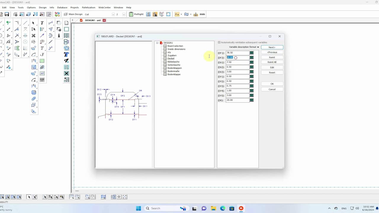The width and height of the screenshot is (379, 213).
Task: Select the Text T tool
Action: (42, 23)
